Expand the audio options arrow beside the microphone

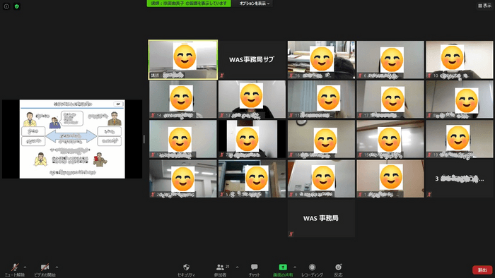(x=25, y=267)
